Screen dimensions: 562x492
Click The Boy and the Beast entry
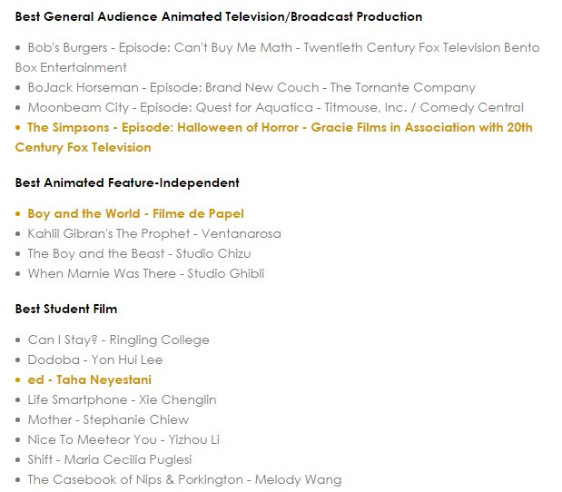click(x=139, y=253)
